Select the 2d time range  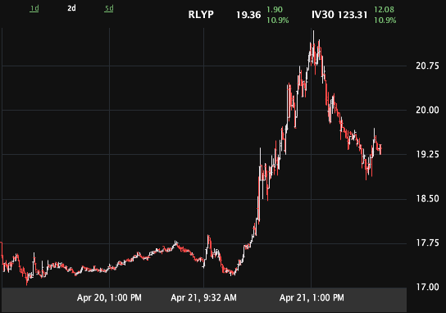[71, 8]
